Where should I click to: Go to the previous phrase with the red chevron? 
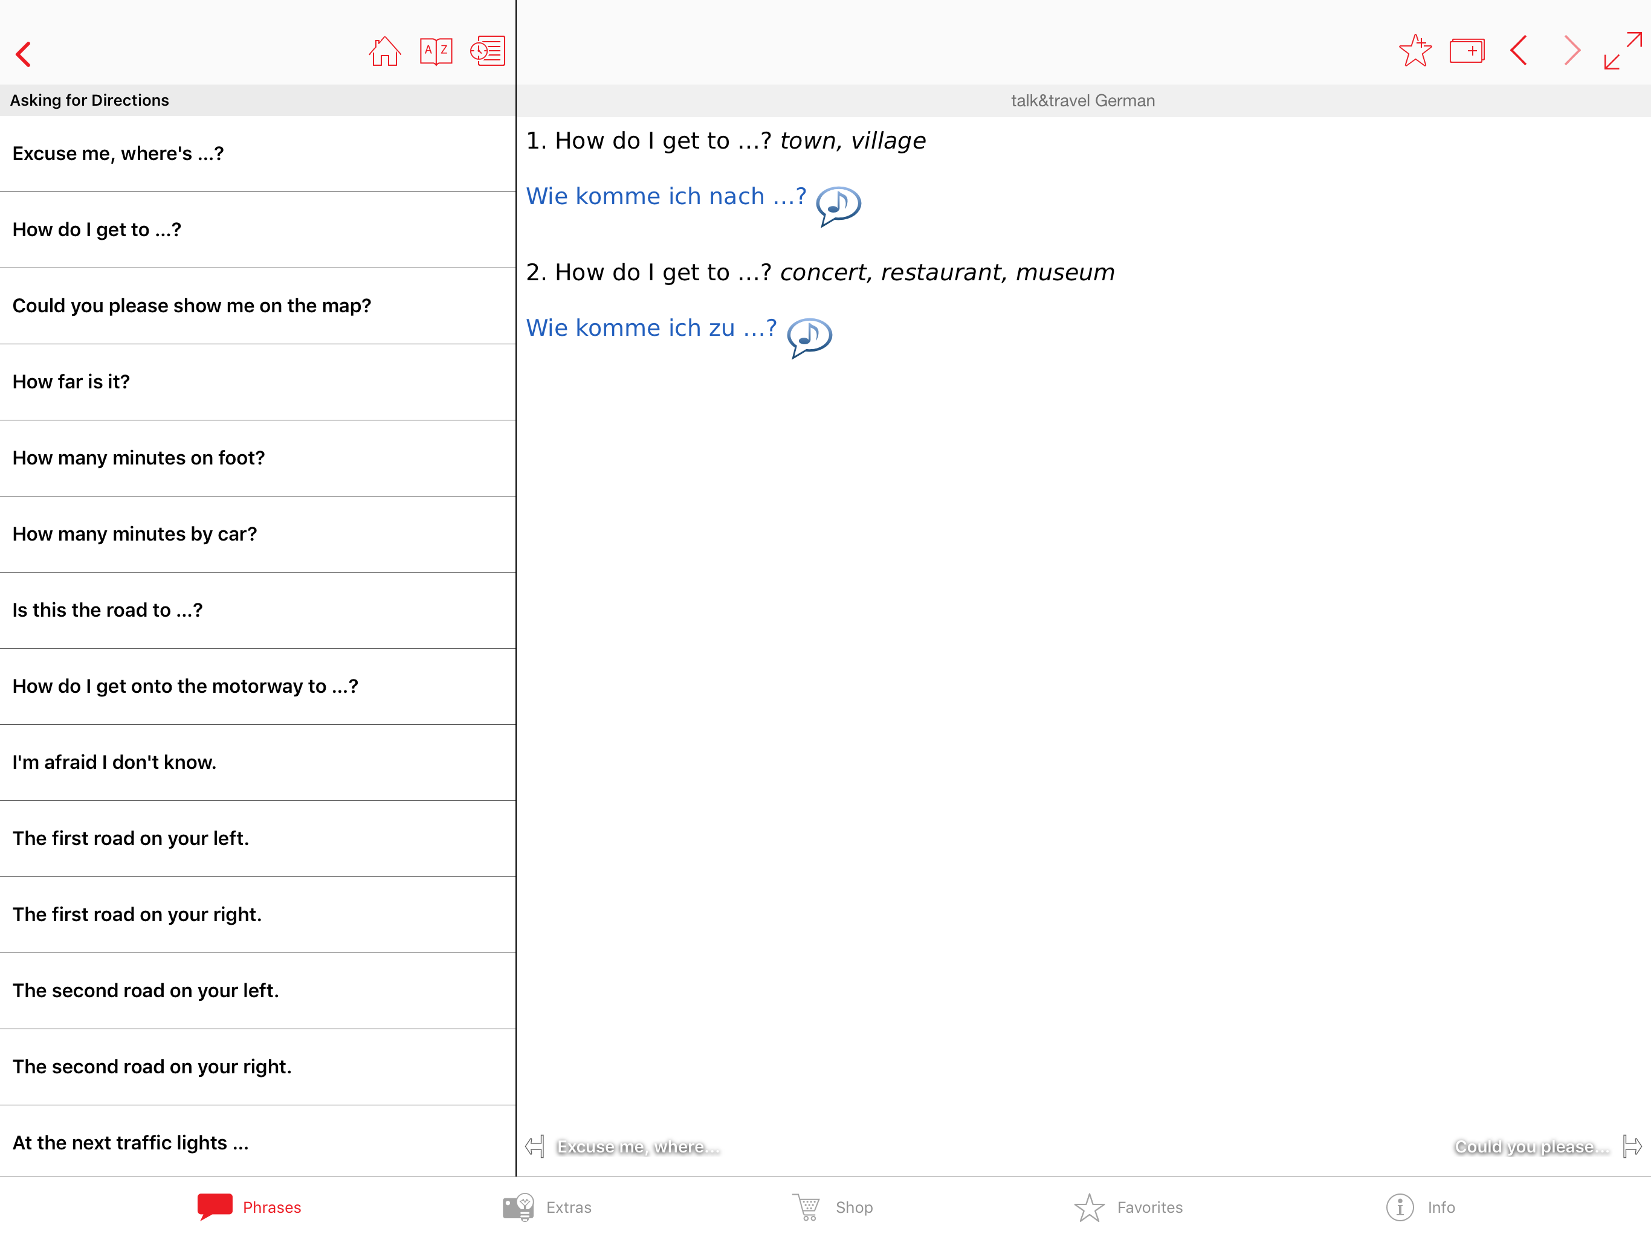coord(1519,51)
